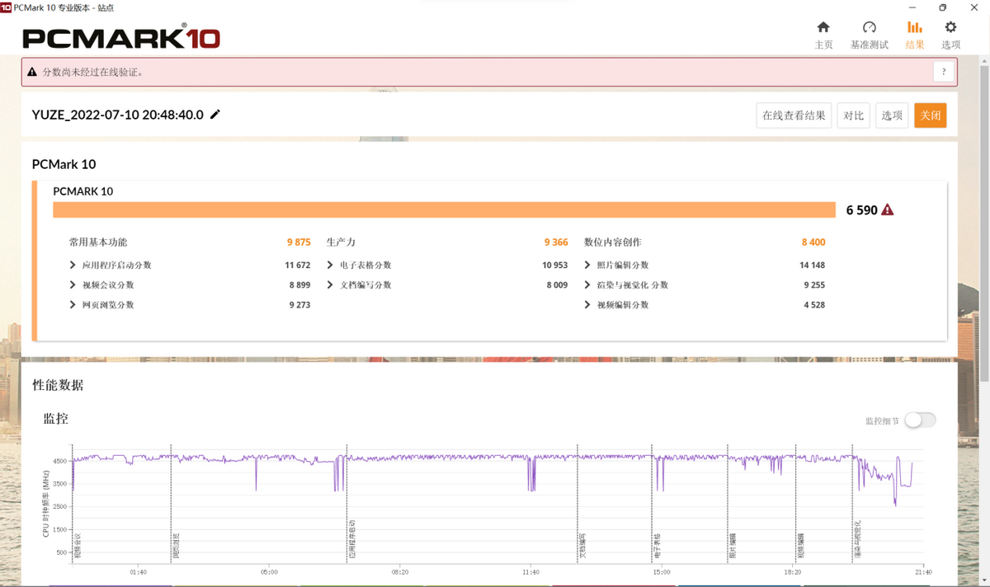Click the score 14 148 value
The height and width of the screenshot is (587, 990).
pyautogui.click(x=813, y=265)
